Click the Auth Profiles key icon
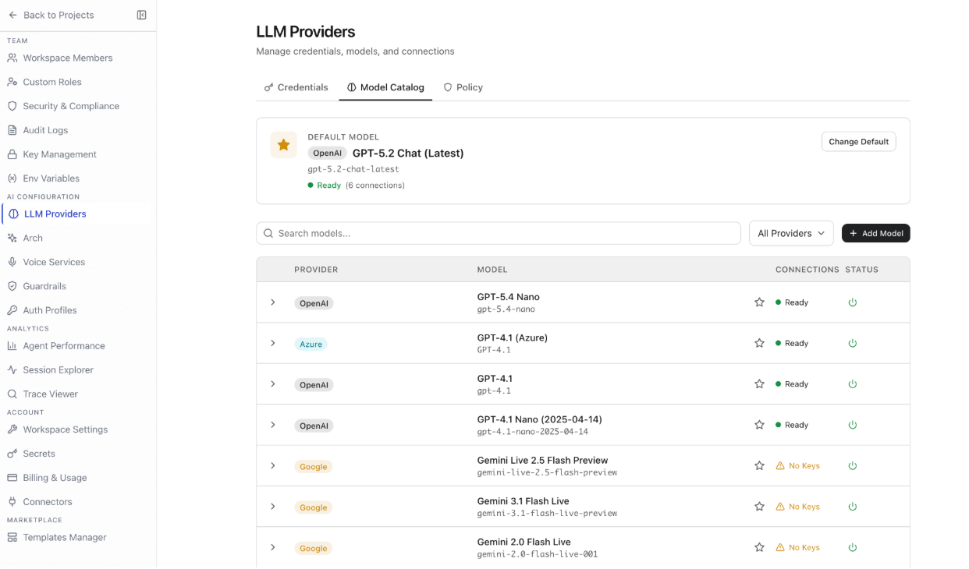This screenshot has height=569, width=969. (12, 310)
